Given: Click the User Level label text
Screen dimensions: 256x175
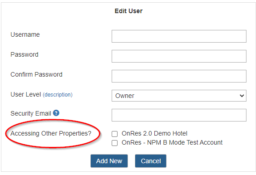Looking at the screenshot, I should tap(25, 94).
